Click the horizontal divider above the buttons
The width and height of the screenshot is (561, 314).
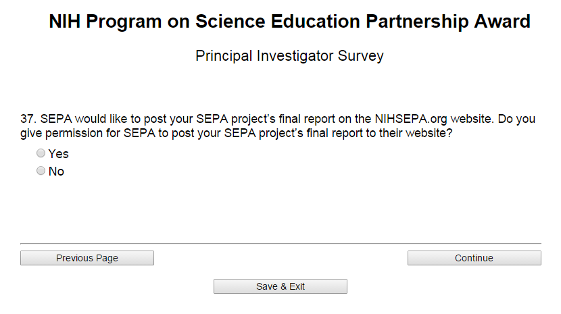(x=280, y=243)
